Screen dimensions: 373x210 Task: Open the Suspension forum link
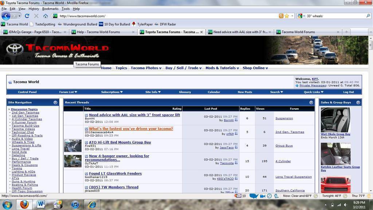[284, 118]
